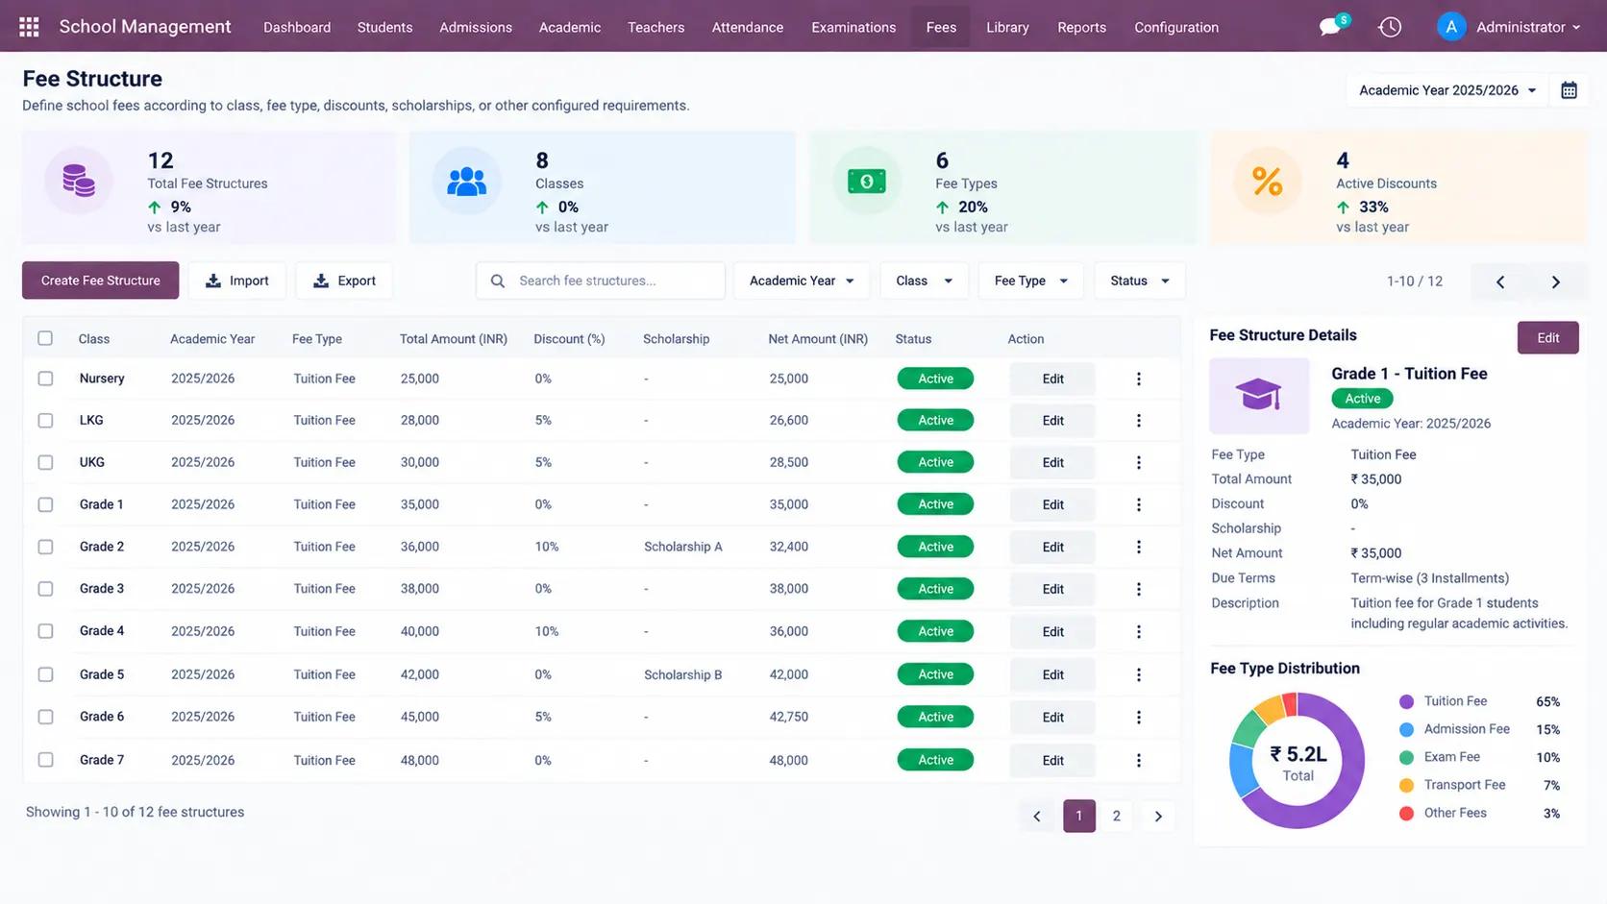Click the Classes people icon

467,182
